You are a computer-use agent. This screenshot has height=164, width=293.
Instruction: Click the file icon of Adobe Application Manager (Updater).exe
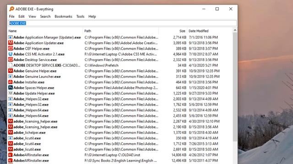11,37
